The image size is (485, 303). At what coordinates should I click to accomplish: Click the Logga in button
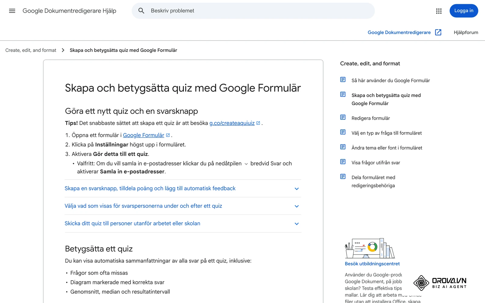point(464,11)
